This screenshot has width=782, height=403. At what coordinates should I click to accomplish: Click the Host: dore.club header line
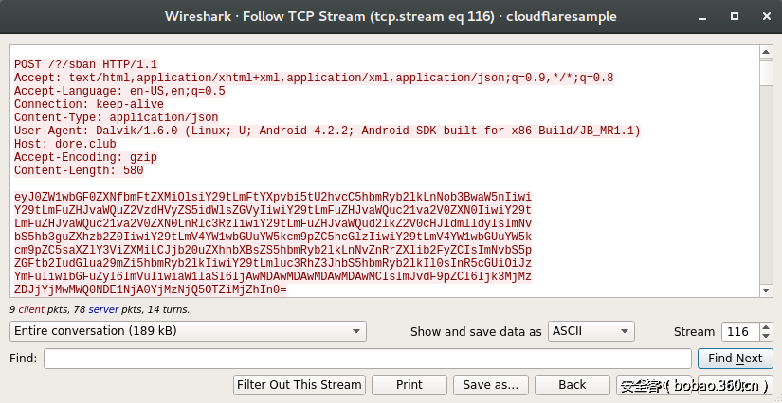click(x=64, y=143)
